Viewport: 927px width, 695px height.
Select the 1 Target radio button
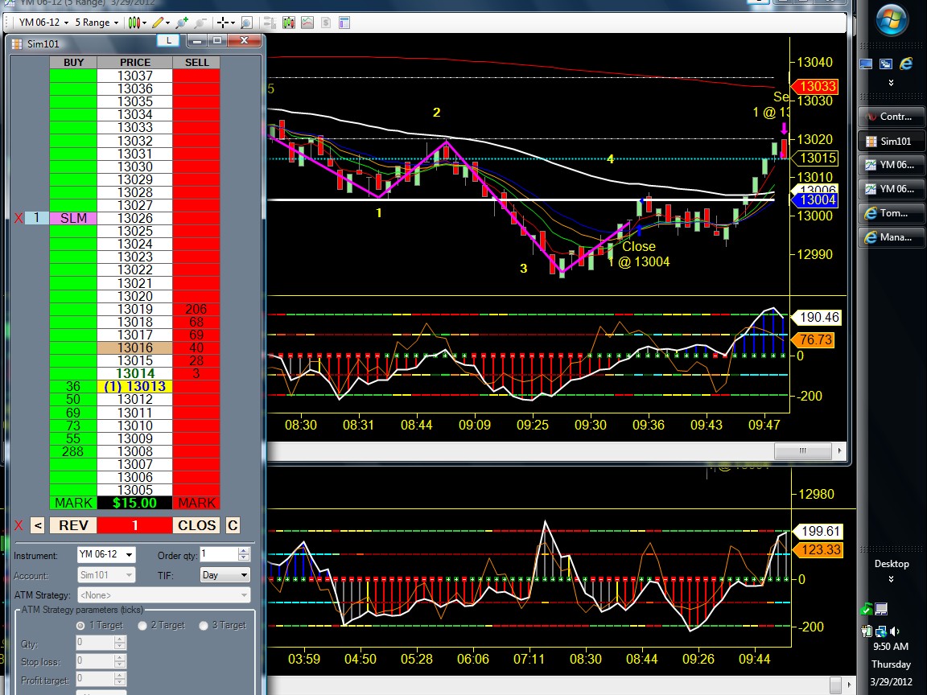click(x=80, y=625)
